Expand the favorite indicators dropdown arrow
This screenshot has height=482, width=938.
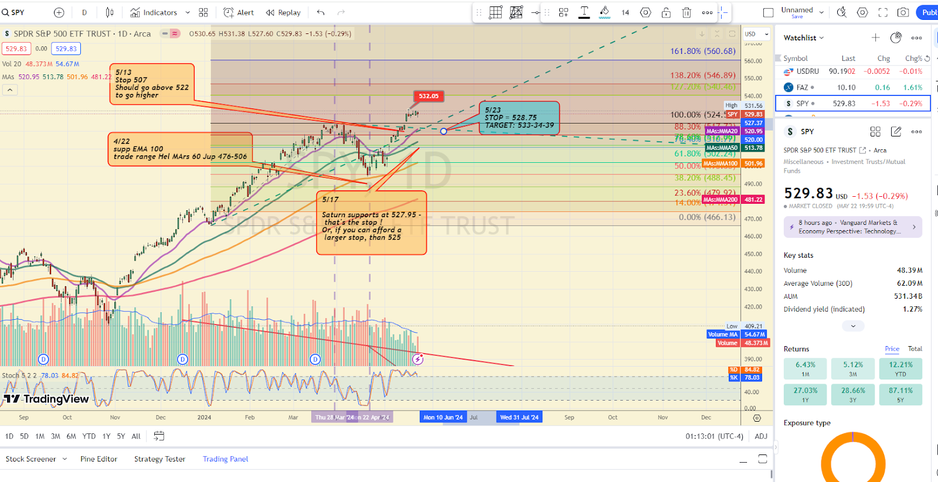point(188,12)
